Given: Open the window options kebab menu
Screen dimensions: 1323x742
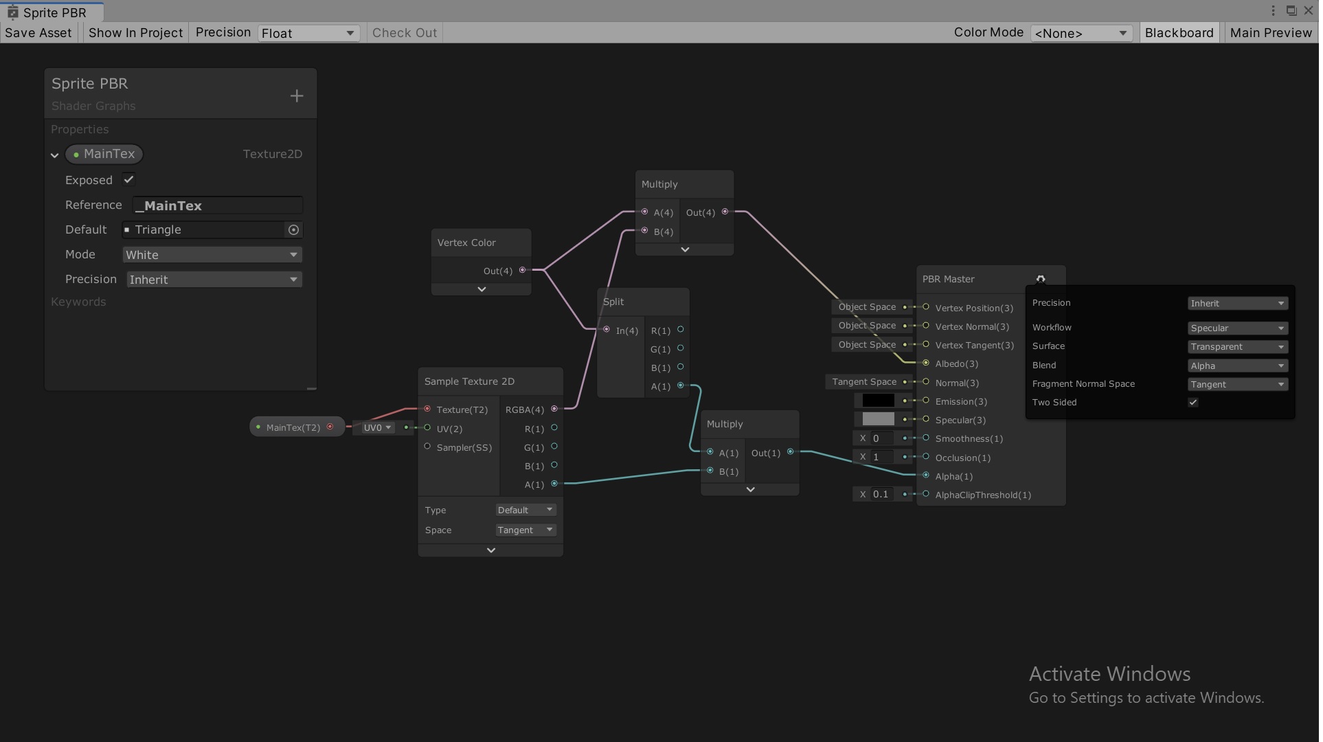Looking at the screenshot, I should click(1273, 10).
